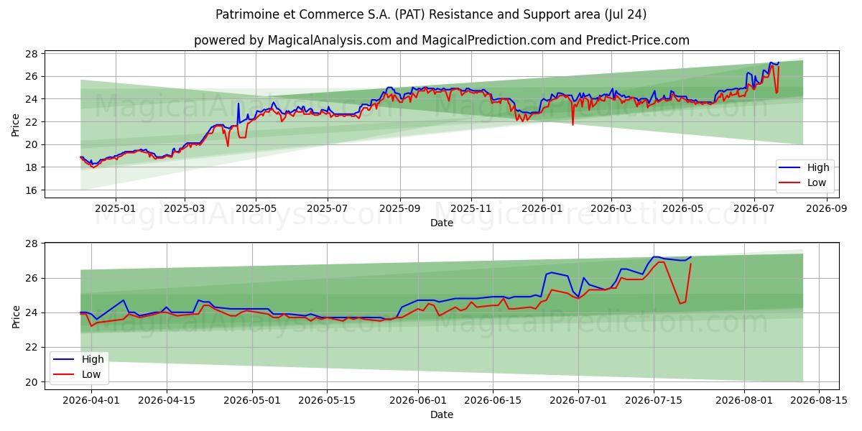Click the '2026-08-15' tick label
862x431 pixels.
coord(820,399)
